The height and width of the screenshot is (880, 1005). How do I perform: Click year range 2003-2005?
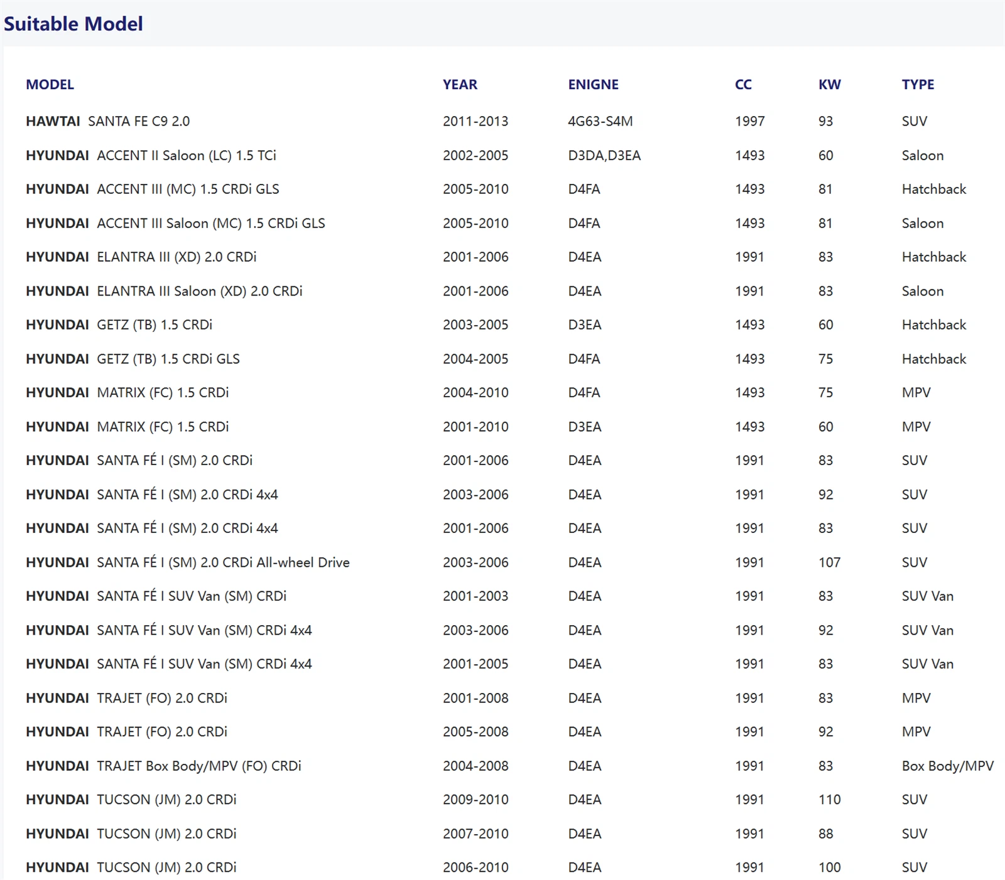coord(475,325)
